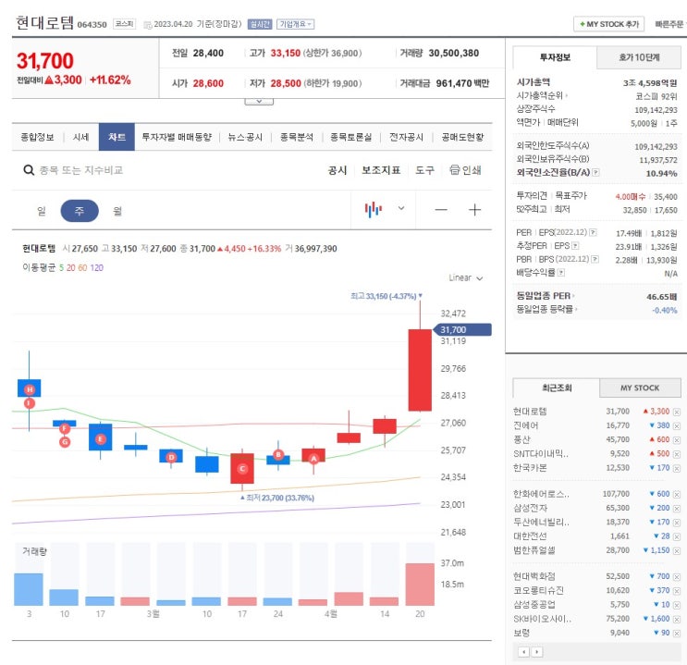
Task: Click event marker A on chart
Action: 313,459
